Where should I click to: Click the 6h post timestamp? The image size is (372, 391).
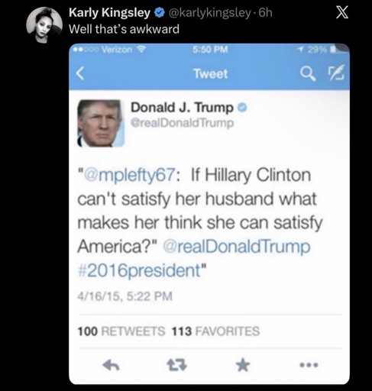[266, 13]
